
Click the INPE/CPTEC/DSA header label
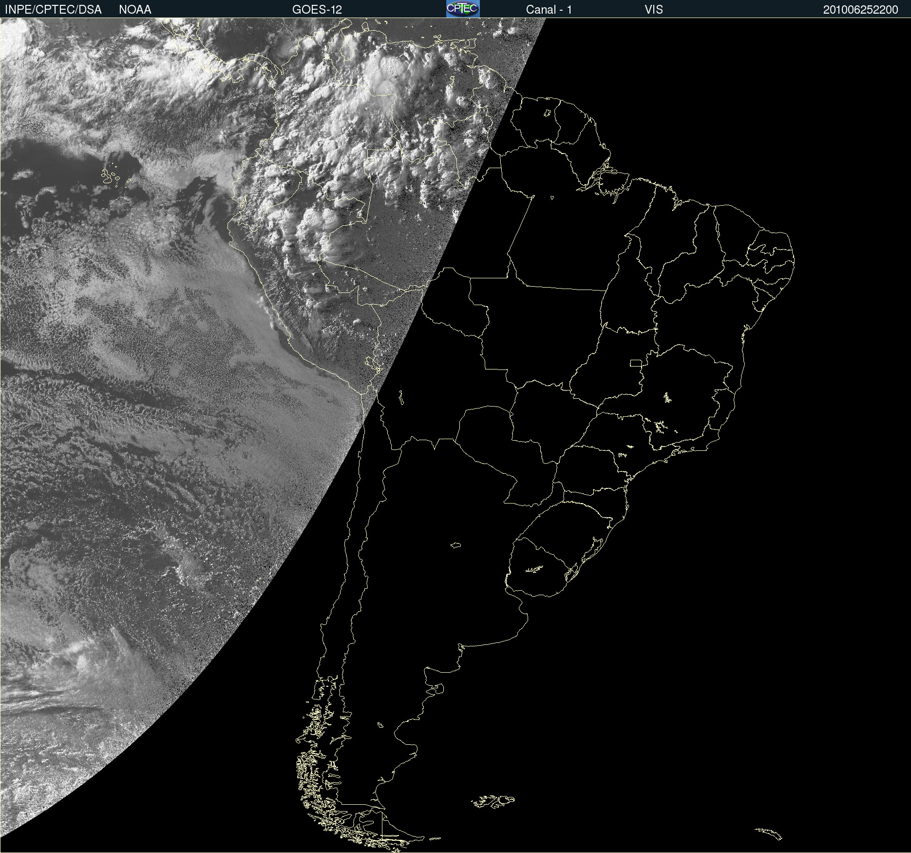pos(53,10)
